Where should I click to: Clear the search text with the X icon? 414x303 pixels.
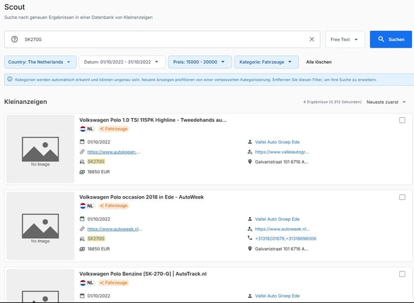(311, 39)
